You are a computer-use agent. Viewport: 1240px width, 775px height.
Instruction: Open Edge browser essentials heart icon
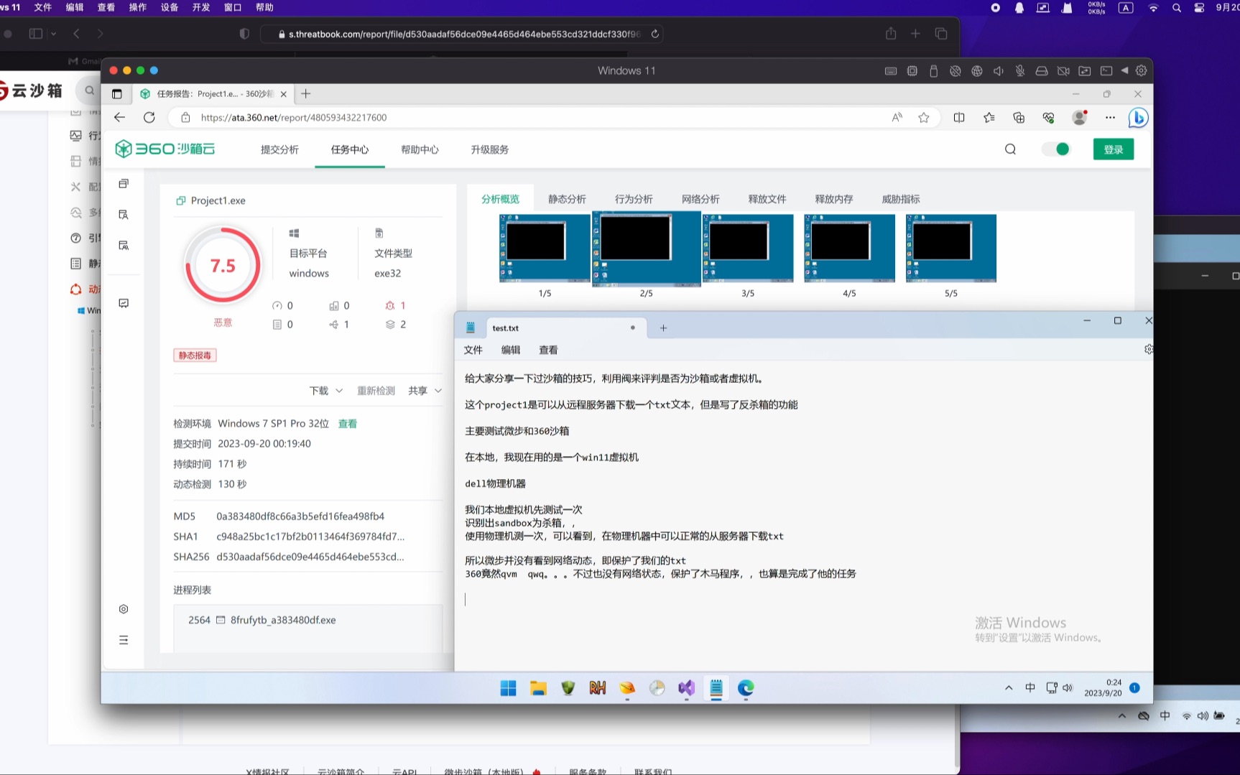tap(1049, 117)
